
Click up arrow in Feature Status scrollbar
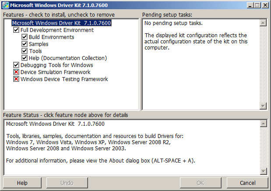[x=264, y=124]
